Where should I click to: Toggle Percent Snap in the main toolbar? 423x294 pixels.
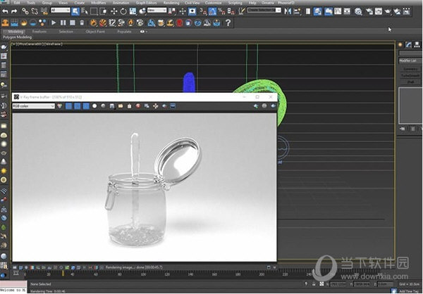pos(221,11)
